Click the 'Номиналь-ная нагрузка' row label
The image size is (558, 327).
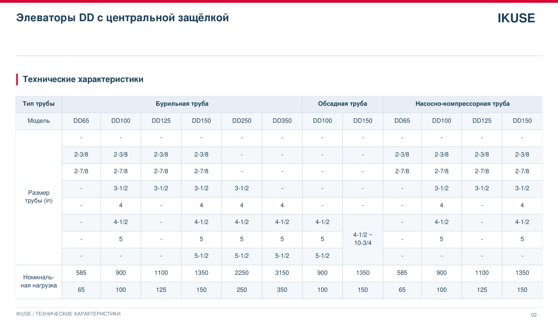[39, 281]
